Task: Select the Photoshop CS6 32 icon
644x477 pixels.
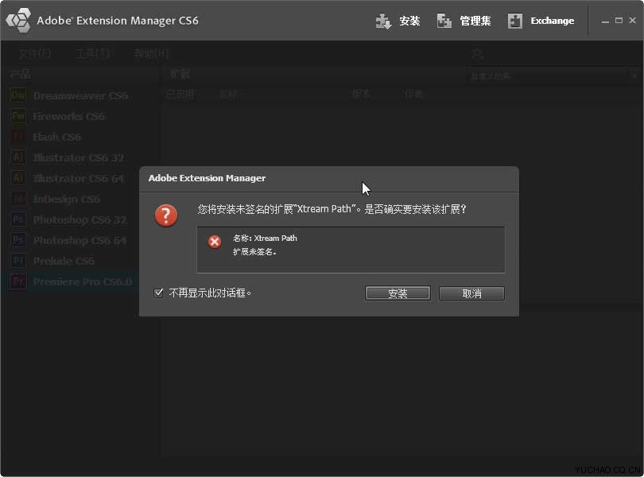Action: pos(17,219)
